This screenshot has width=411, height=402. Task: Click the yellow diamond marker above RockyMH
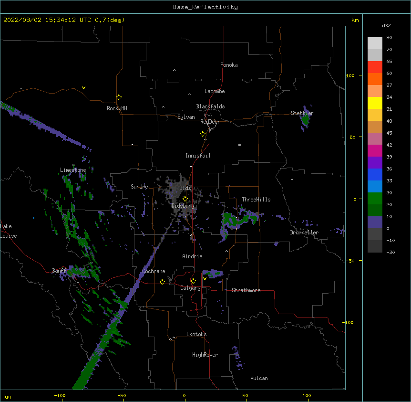pos(119,97)
